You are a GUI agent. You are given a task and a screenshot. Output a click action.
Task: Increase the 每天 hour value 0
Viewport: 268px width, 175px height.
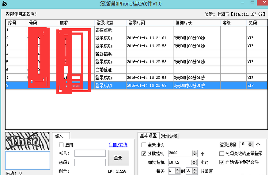(x=177, y=169)
